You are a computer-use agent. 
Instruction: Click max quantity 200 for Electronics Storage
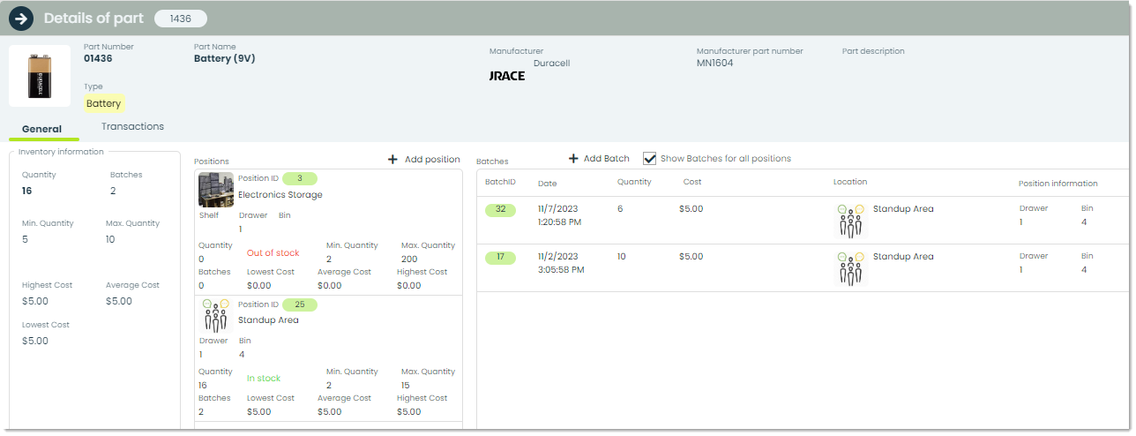click(x=409, y=259)
